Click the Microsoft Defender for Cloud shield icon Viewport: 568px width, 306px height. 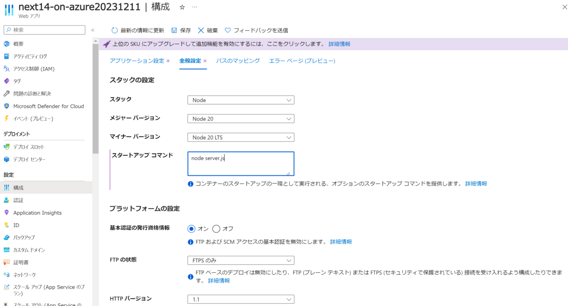click(x=7, y=106)
